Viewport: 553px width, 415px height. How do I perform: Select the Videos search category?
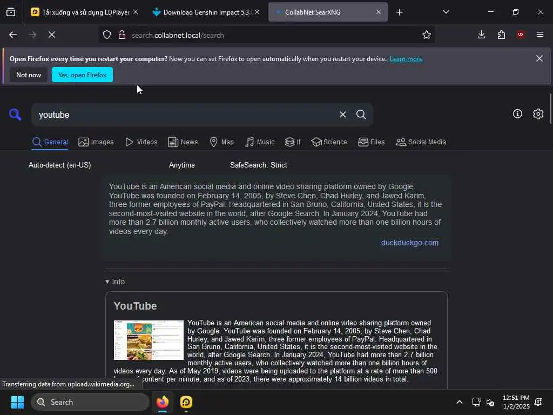141,142
